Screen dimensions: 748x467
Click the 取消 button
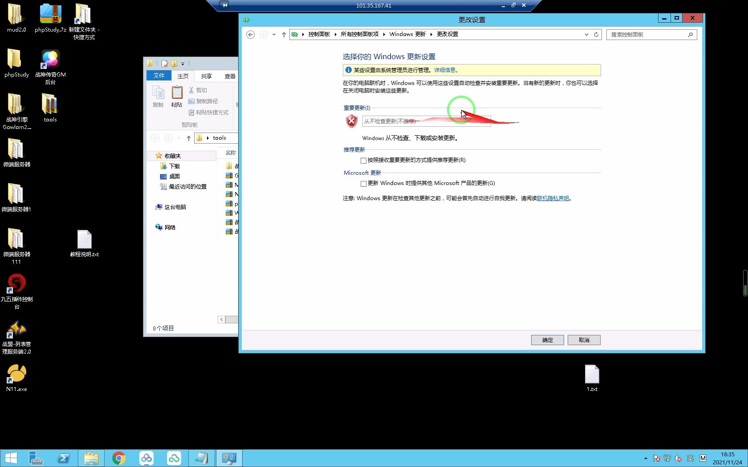[x=584, y=340]
